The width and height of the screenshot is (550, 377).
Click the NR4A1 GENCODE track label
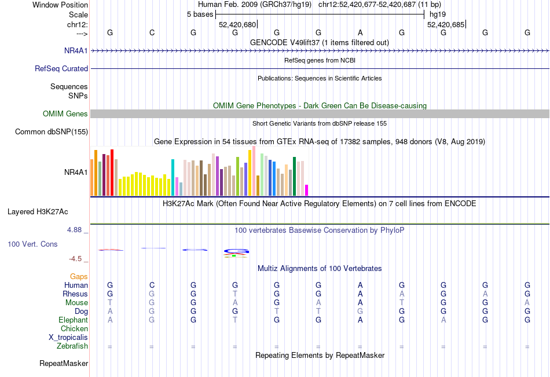[76, 50]
